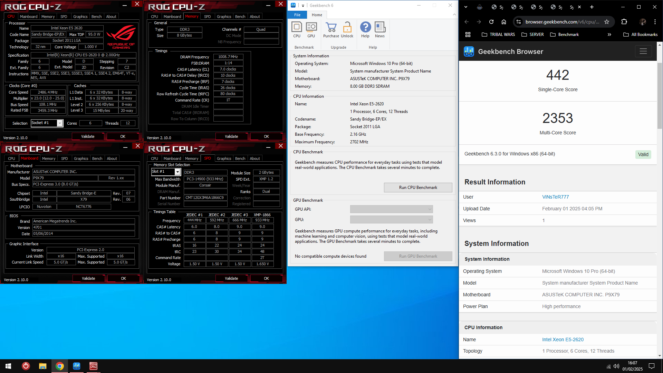Open the ViNsTeR777 user link

[555, 197]
